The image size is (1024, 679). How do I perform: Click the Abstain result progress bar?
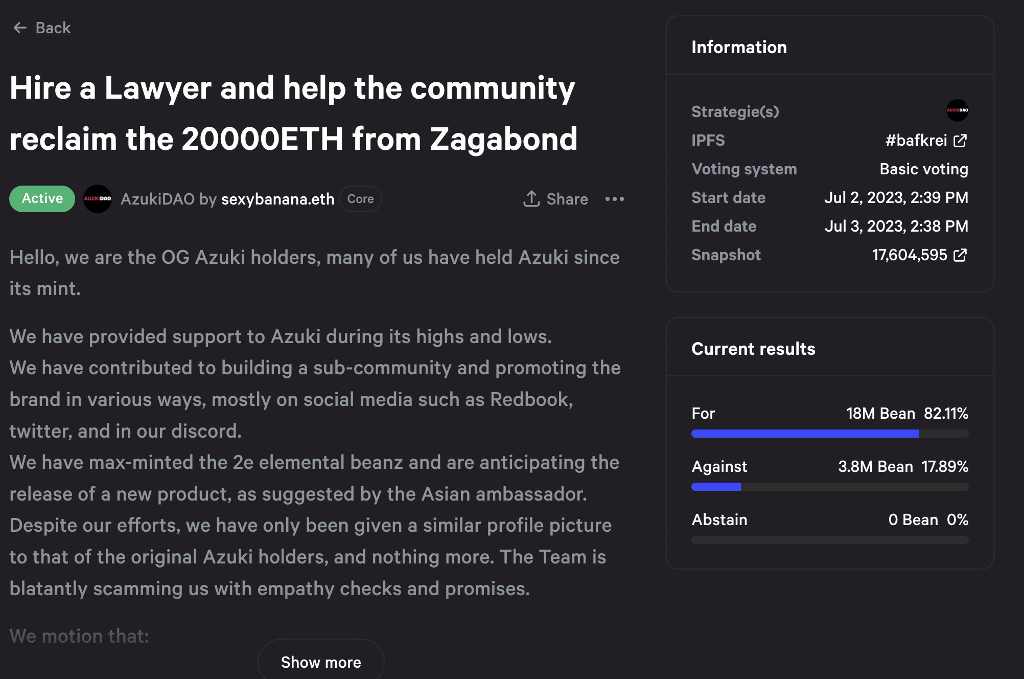point(829,540)
